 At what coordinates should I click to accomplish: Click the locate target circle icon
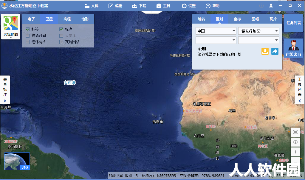coord(295,142)
